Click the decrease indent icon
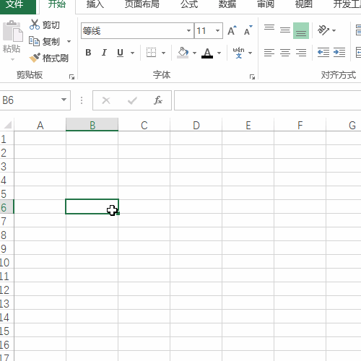Viewport: 361px width, 361px height. coord(323,53)
